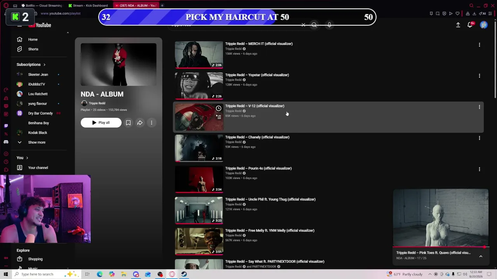
Task: Play Yopstar video thumbnail
Action: point(199,86)
